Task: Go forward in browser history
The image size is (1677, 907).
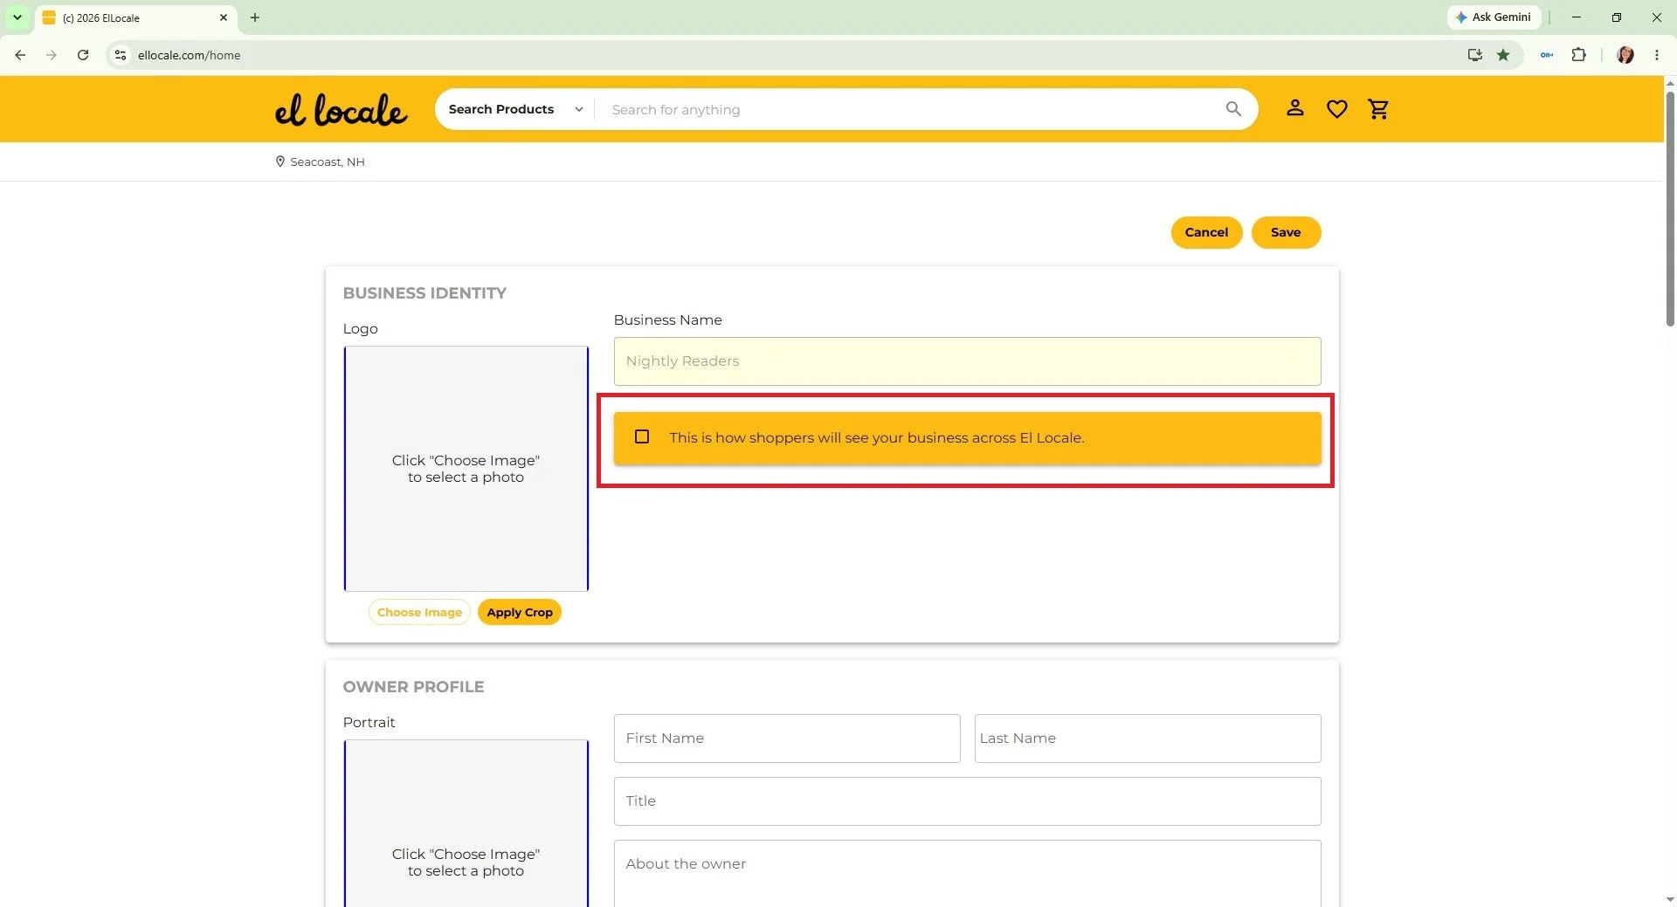Action: pos(52,55)
